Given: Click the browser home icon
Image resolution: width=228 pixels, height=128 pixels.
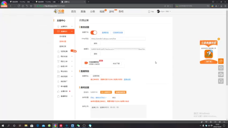Looking at the screenshot, I should [23, 6].
